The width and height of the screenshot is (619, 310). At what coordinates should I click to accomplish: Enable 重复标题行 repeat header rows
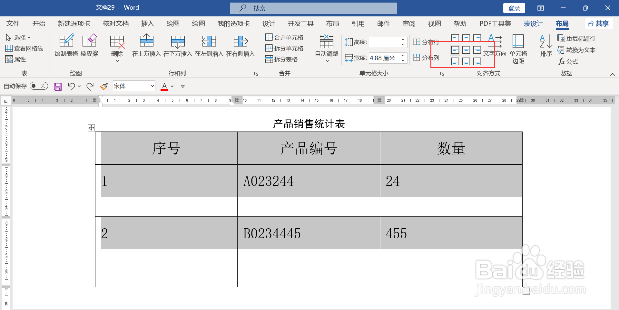pyautogui.click(x=577, y=38)
